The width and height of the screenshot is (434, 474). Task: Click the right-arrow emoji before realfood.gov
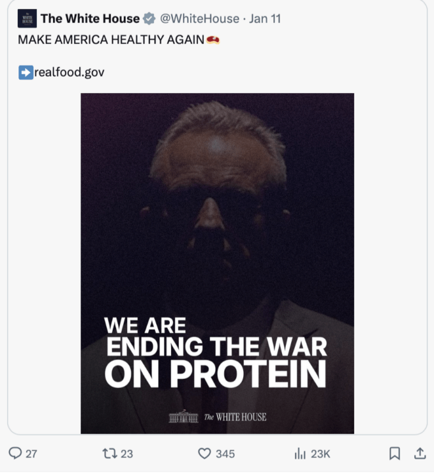[25, 72]
